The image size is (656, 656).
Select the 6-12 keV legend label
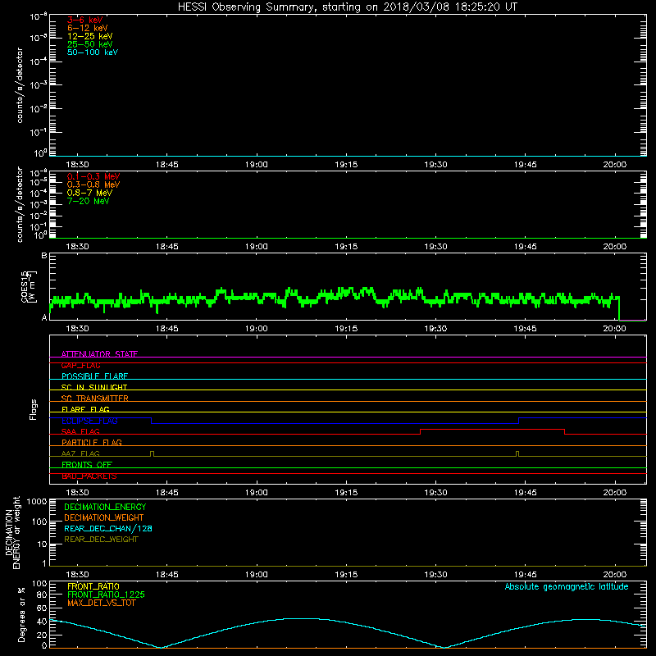click(88, 28)
